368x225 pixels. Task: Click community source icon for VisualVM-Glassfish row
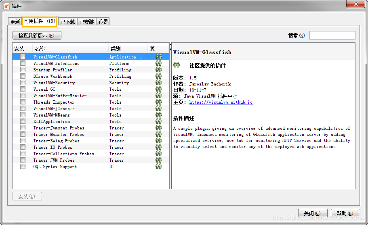(159, 57)
